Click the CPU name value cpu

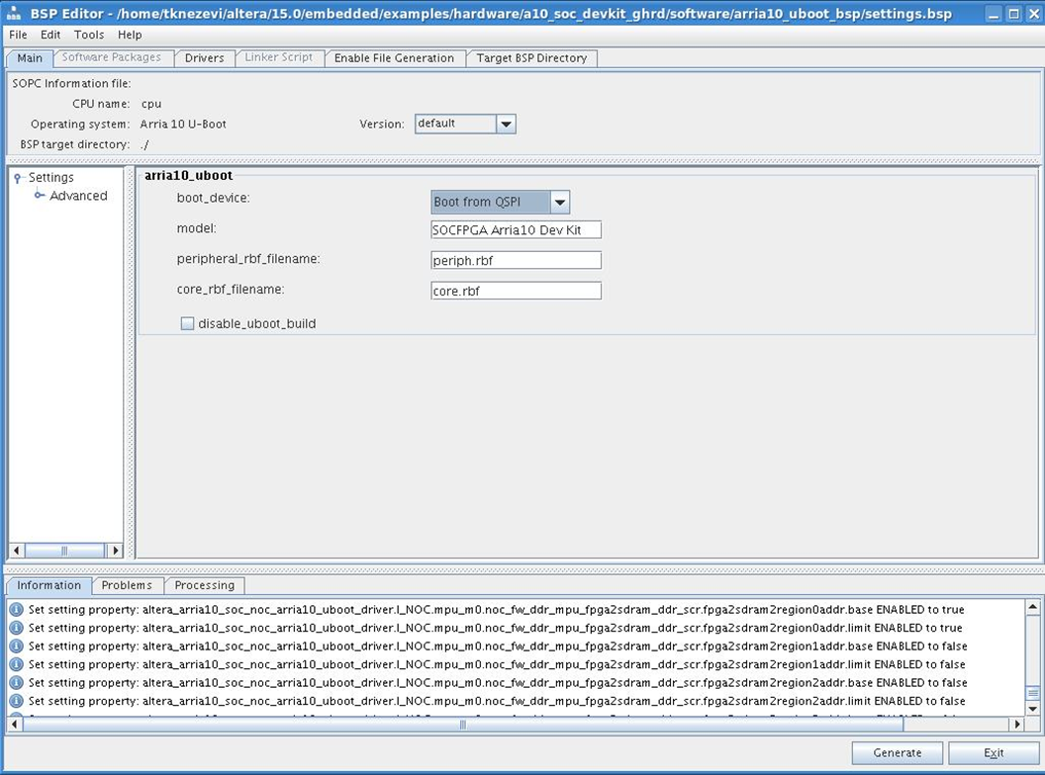coord(151,104)
